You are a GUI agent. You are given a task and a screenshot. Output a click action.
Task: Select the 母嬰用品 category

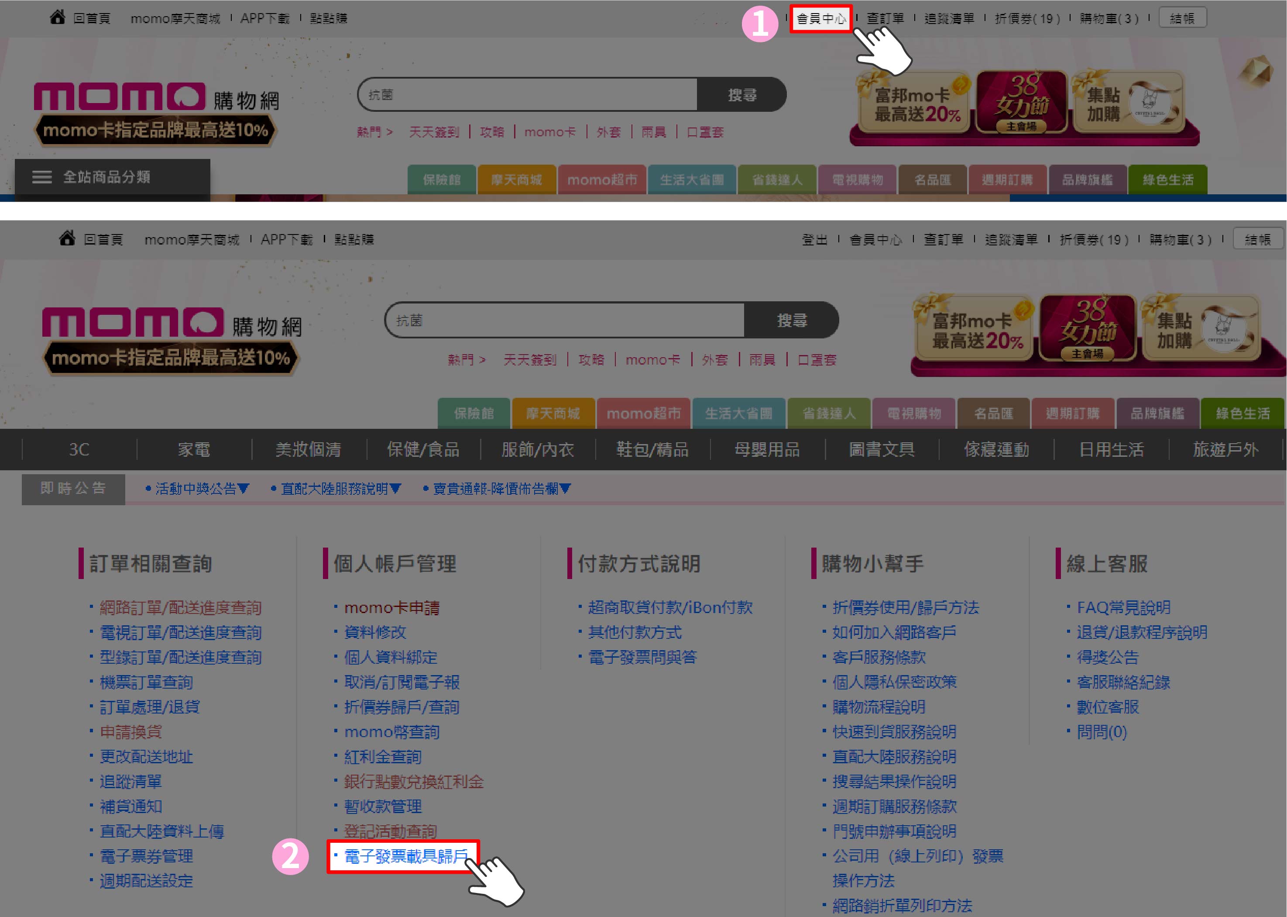pos(767,449)
